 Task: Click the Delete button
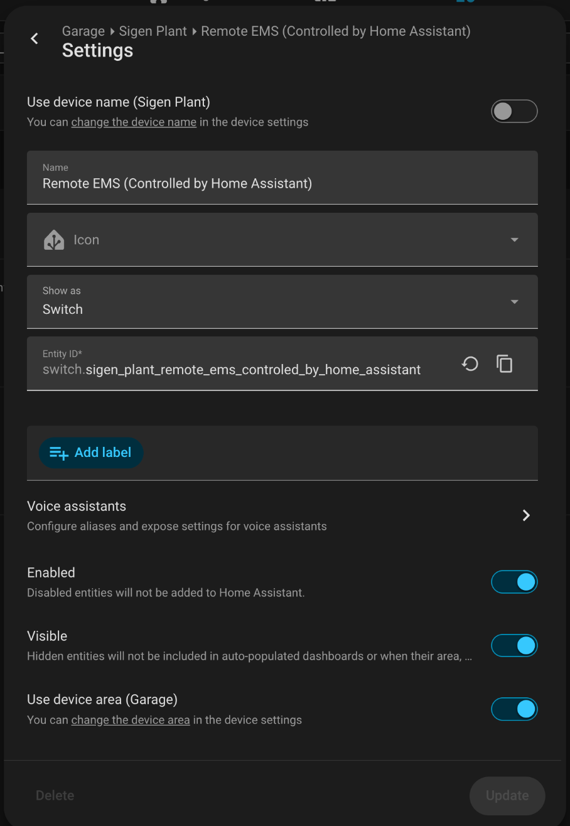(x=55, y=795)
